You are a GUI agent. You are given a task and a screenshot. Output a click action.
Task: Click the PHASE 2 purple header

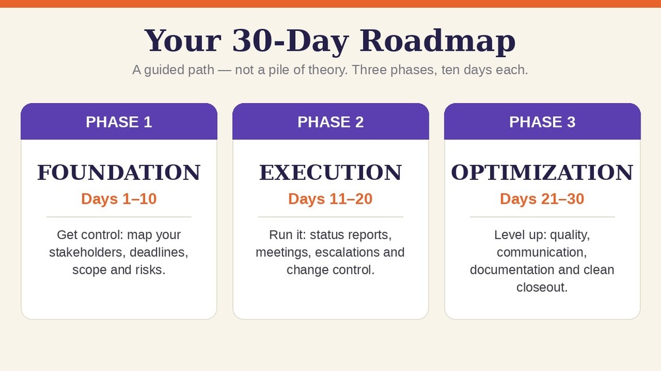click(330, 121)
